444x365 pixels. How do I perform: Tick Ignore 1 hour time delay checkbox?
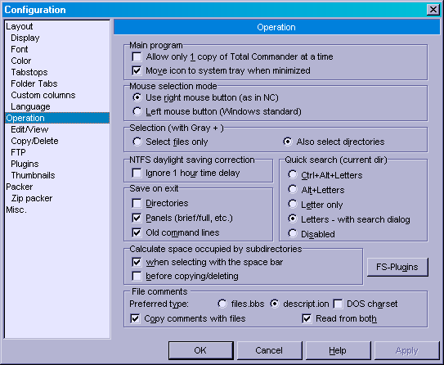[x=137, y=173]
